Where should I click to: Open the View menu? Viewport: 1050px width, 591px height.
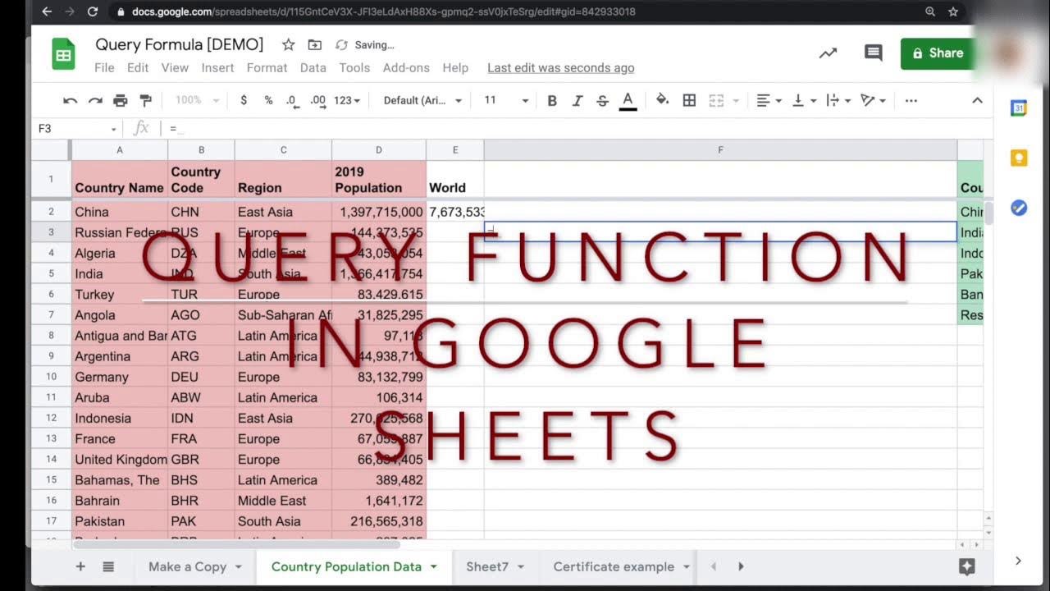tap(175, 68)
